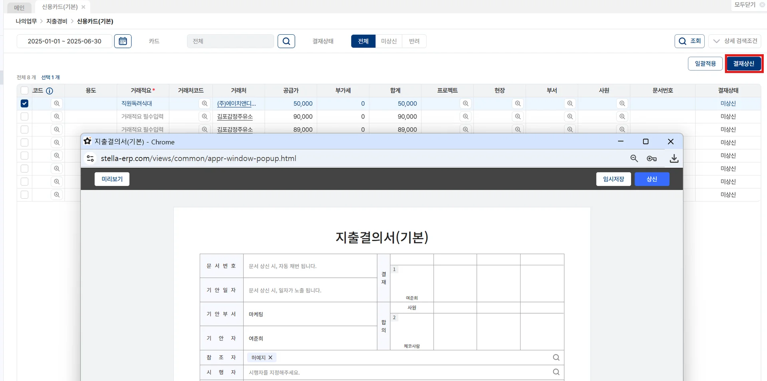Toggle the select-all header checkbox

24,91
